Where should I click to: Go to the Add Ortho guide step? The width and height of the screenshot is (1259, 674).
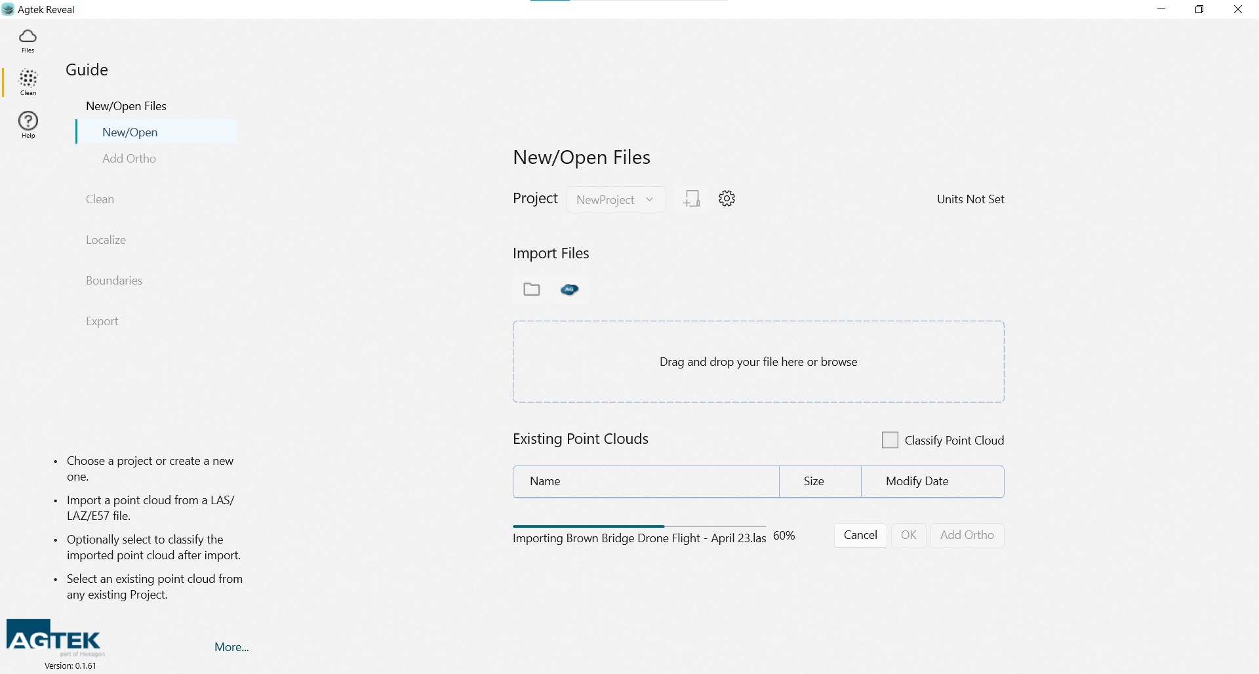point(129,159)
